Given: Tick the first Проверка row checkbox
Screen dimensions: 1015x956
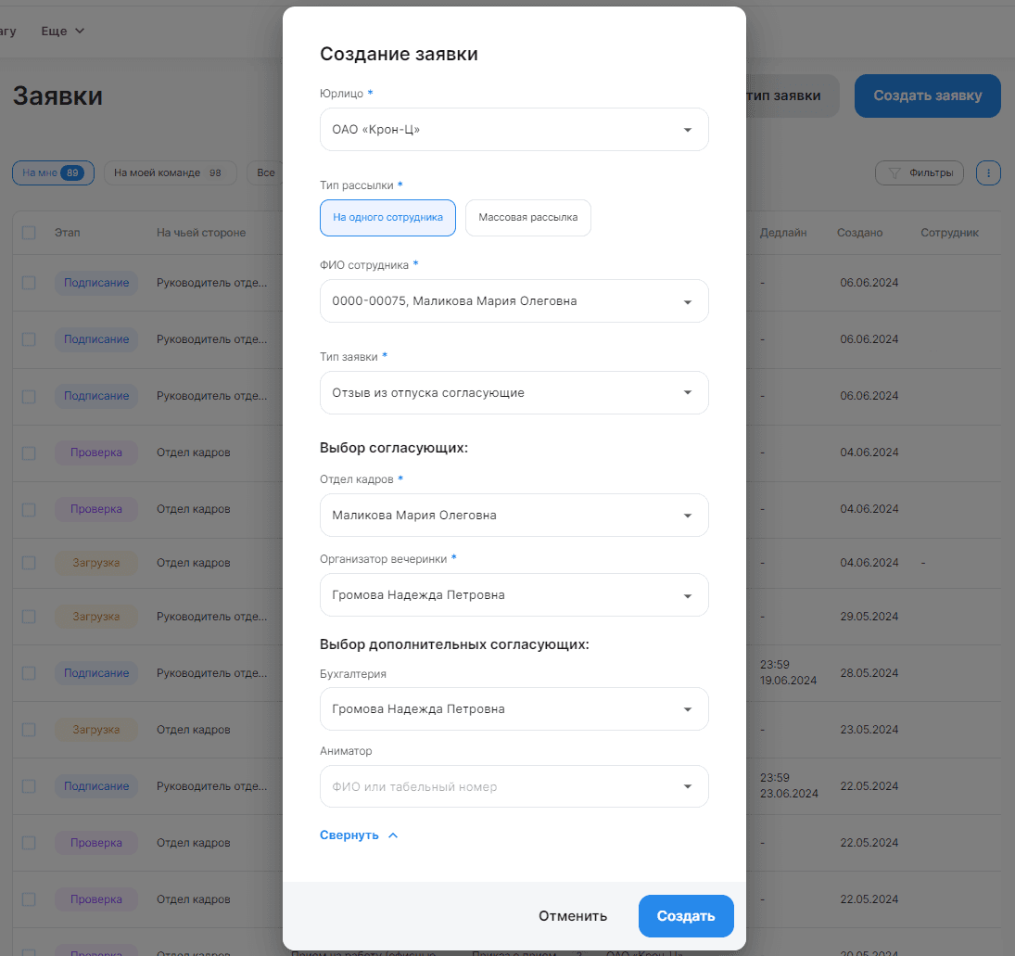Looking at the screenshot, I should pos(29,453).
